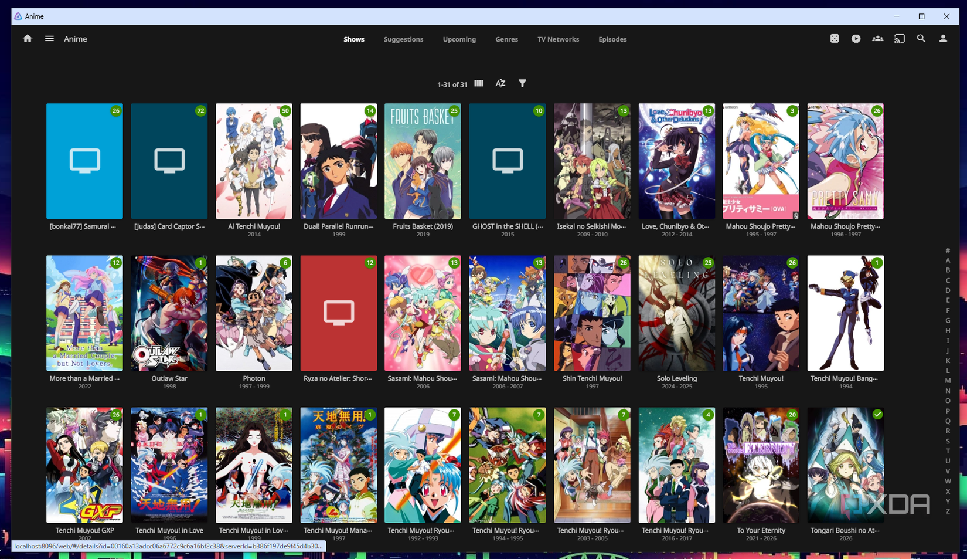967x559 pixels.
Task: Click the Tenchi Muyou! 1995 title link
Action: pos(761,378)
